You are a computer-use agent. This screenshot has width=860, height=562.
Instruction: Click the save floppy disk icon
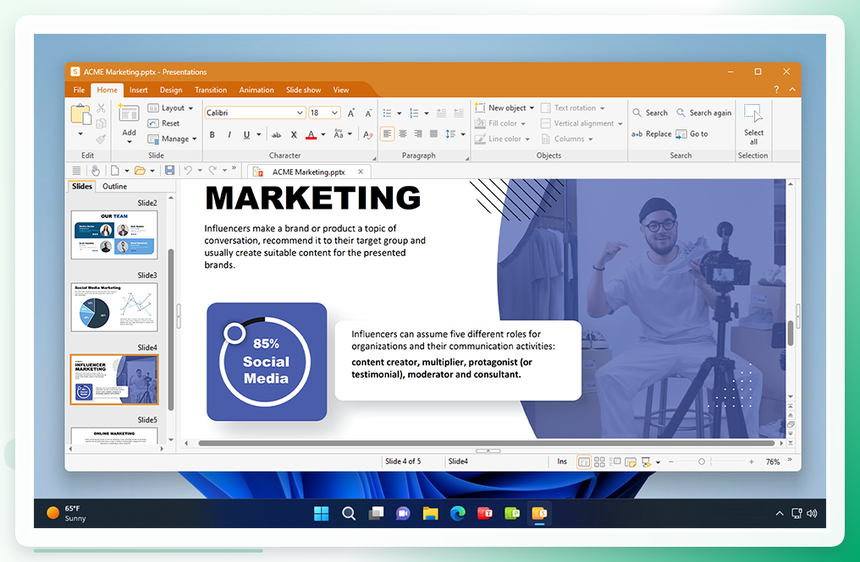point(170,171)
